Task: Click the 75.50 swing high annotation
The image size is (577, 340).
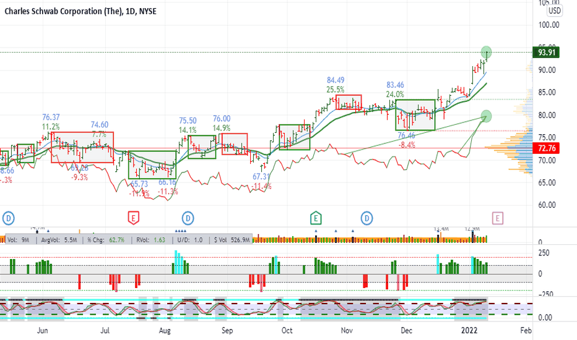Action: (x=188, y=121)
